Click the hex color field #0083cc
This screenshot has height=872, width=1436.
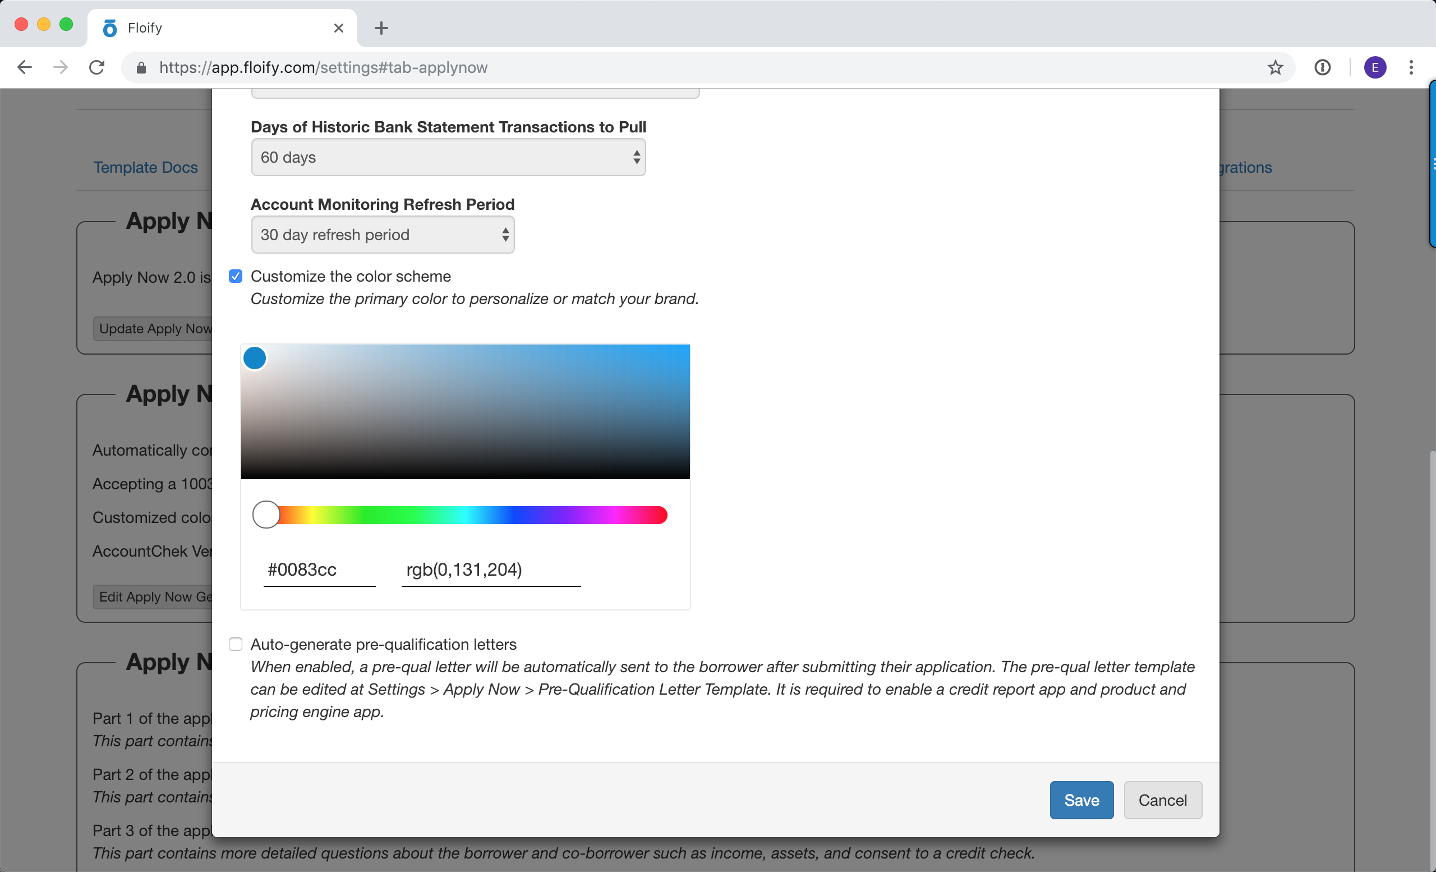319,570
